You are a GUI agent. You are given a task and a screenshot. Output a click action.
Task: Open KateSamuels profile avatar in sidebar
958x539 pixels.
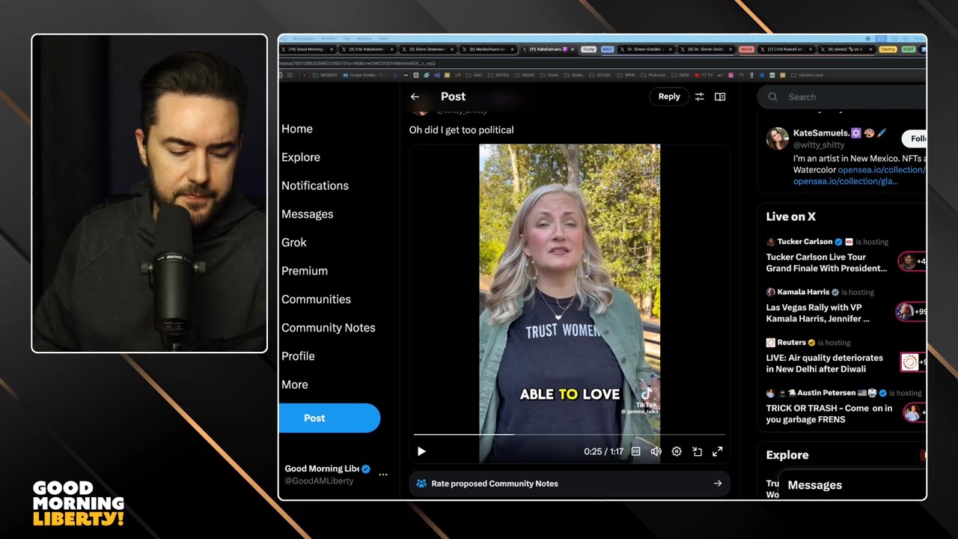pos(778,138)
